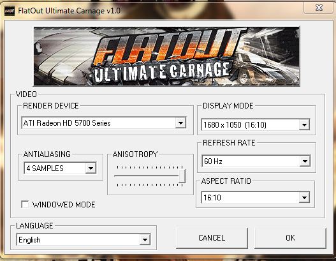This screenshot has width=336, height=261.
Task: Open the Antialiasing samples dropdown arrow
Action: pos(91,168)
